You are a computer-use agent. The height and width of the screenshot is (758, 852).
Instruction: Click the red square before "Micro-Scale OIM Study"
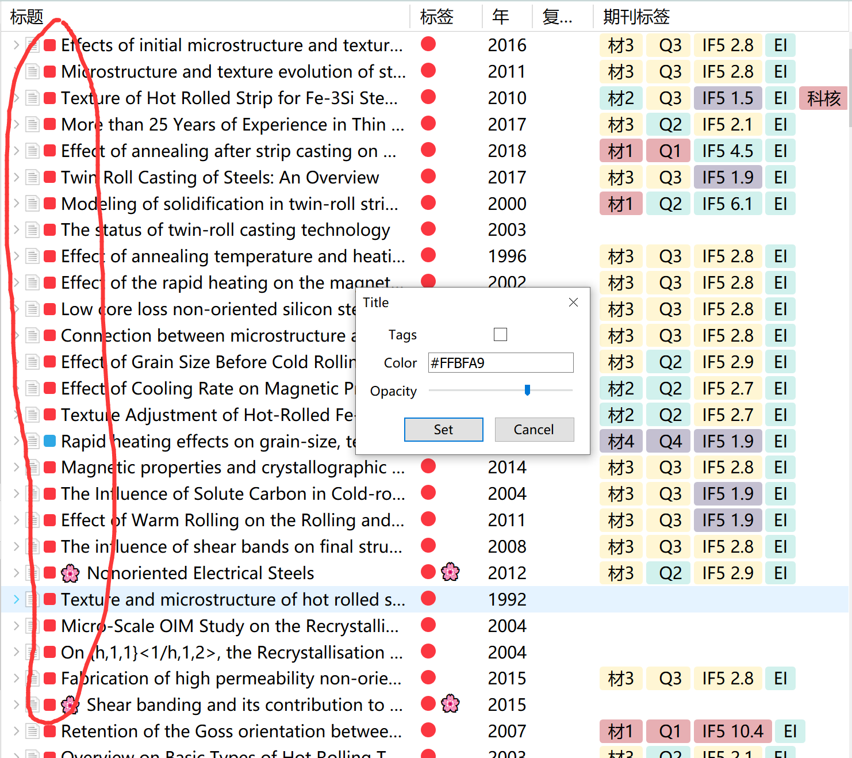(x=50, y=626)
